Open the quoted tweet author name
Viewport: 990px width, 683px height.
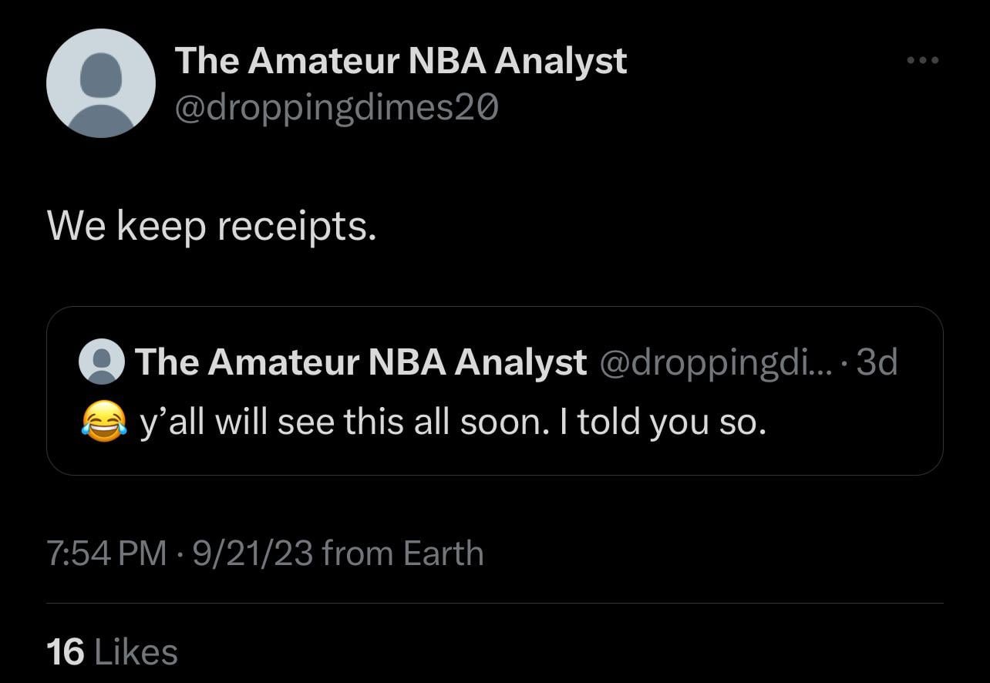pos(361,362)
